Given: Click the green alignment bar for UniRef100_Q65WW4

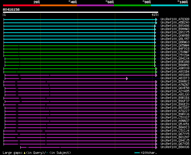Looking at the screenshot, I should [79, 46].
